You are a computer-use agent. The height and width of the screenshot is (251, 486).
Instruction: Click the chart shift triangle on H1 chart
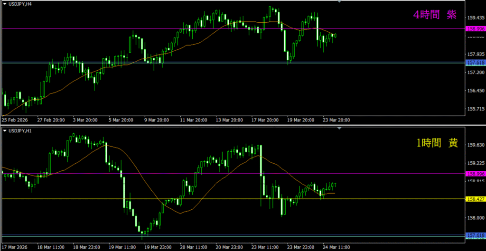(x=339, y=129)
